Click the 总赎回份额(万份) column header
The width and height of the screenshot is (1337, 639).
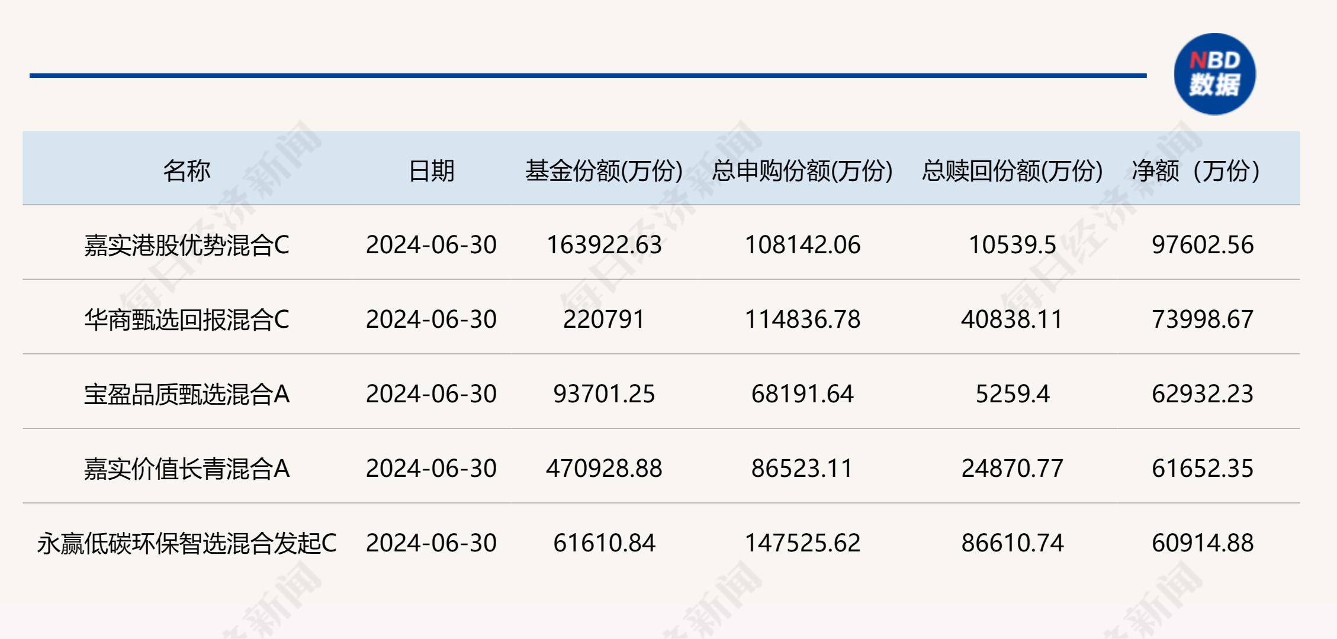coord(1013,171)
